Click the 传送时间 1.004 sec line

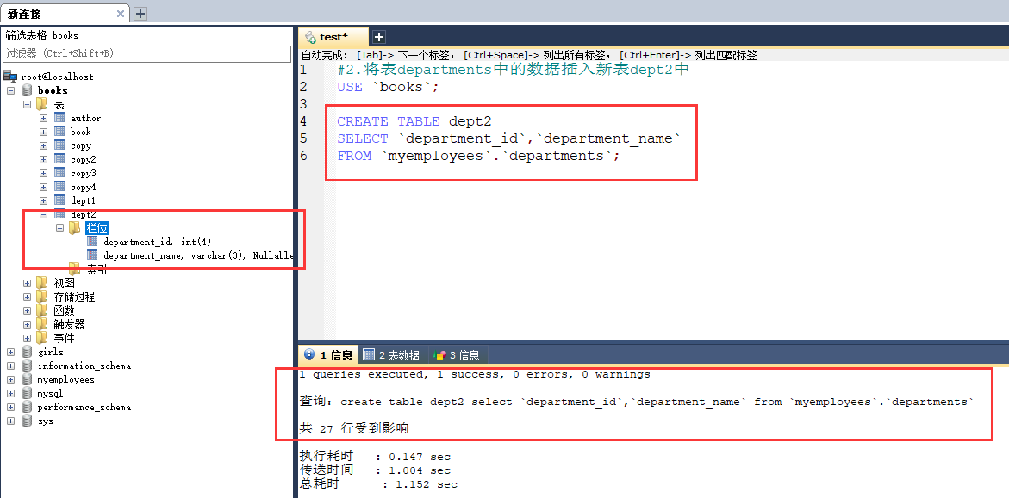click(375, 470)
